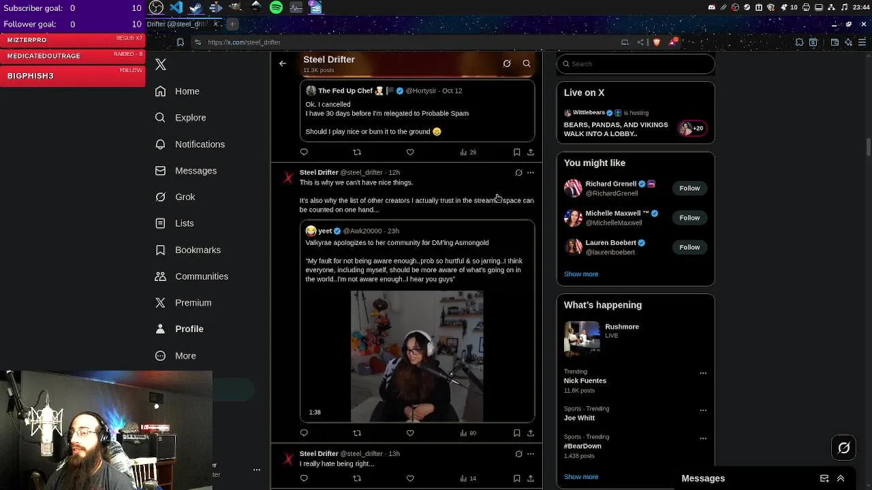This screenshot has width=872, height=490.
Task: Open Discord tray icon
Action: pyautogui.click(x=712, y=7)
